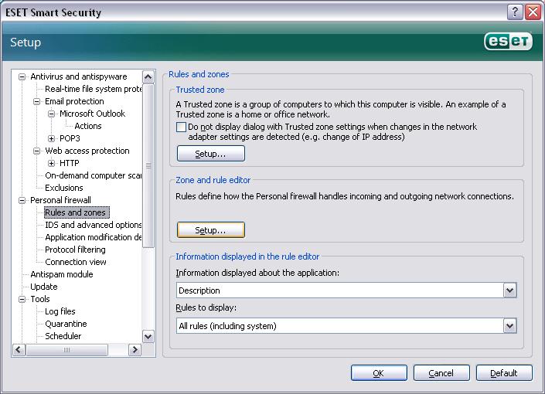Select Protocol filtering tree item
The height and width of the screenshot is (394, 545).
[x=75, y=250]
